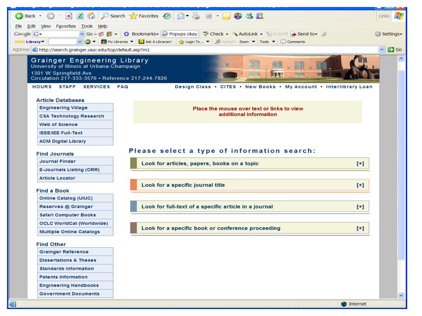
Task: Open the UIUC toolbar search box dropdown
Action: (x=80, y=42)
